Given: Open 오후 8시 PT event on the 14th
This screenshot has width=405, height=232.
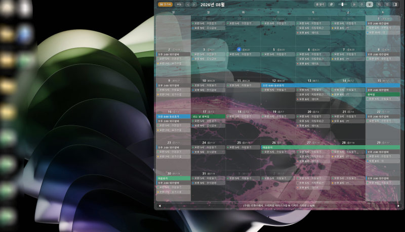Looking at the screenshot, I should (348, 95).
